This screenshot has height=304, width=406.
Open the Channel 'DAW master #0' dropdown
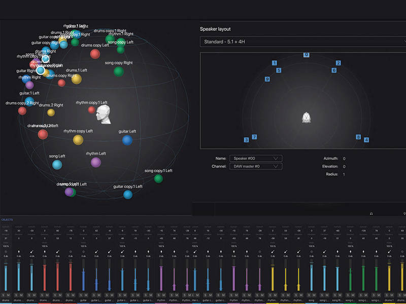(x=255, y=166)
